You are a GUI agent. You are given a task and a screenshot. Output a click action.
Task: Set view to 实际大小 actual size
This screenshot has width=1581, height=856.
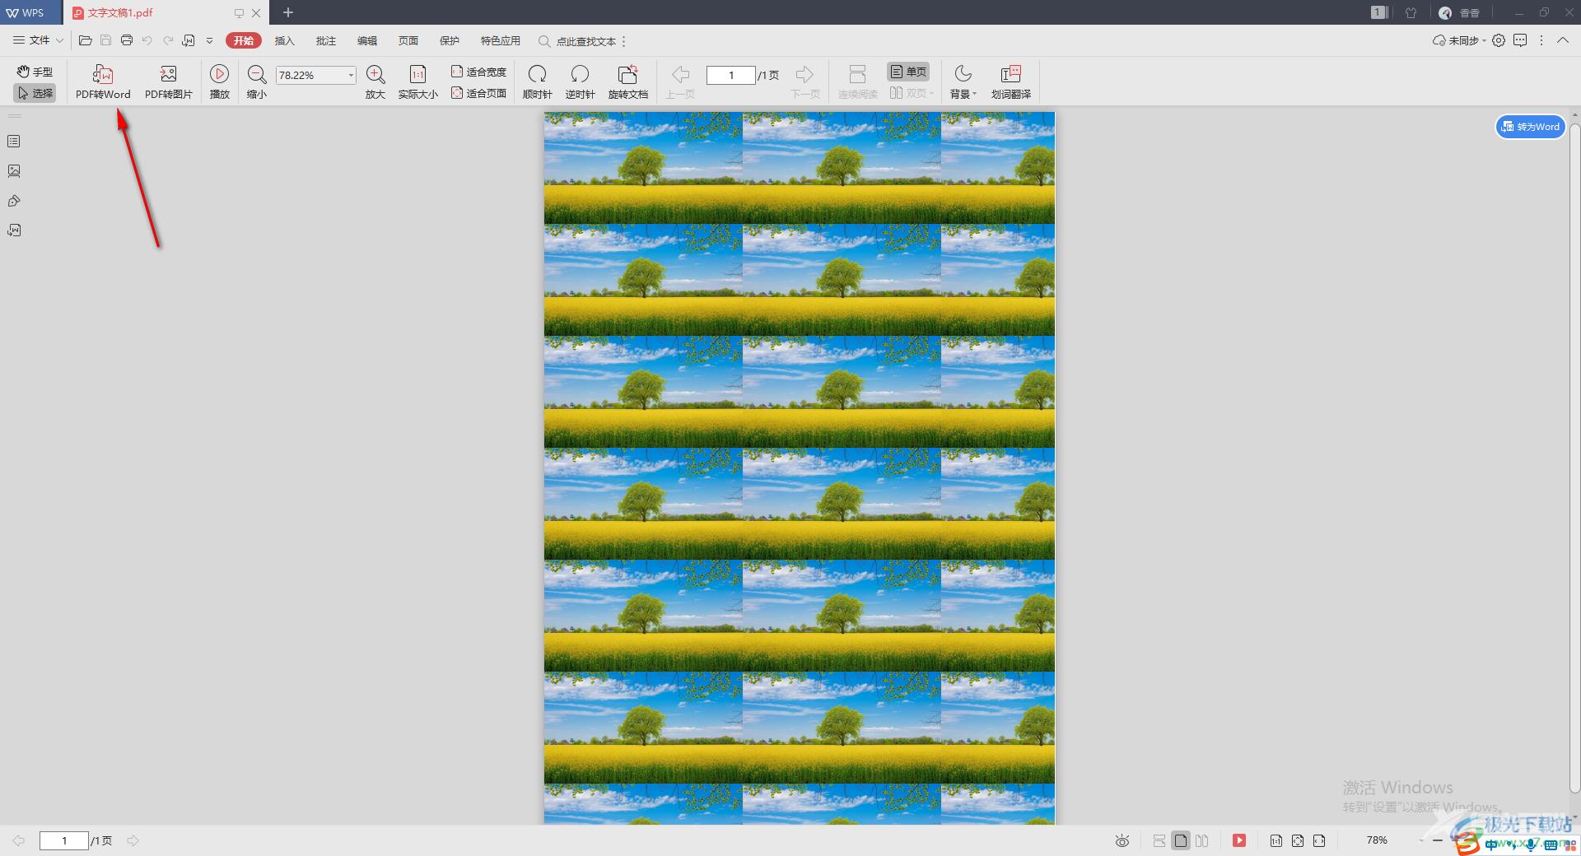417,81
